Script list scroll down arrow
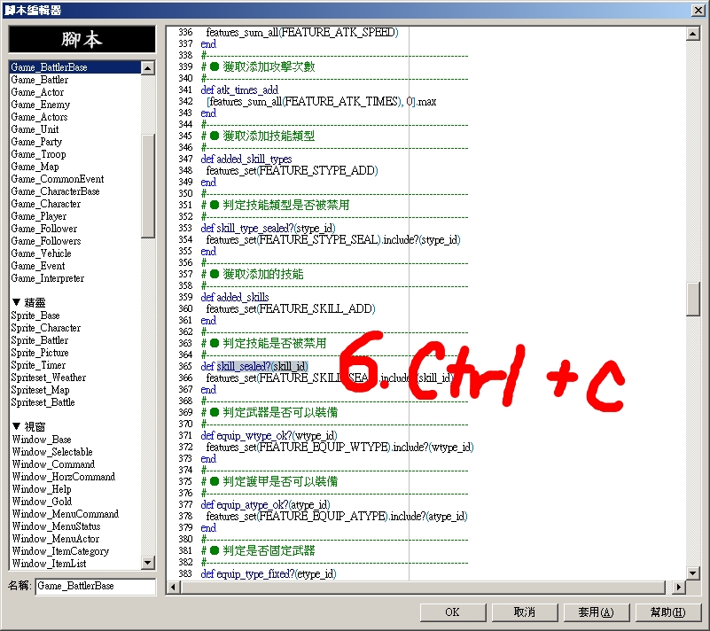710x631 pixels. [x=148, y=563]
